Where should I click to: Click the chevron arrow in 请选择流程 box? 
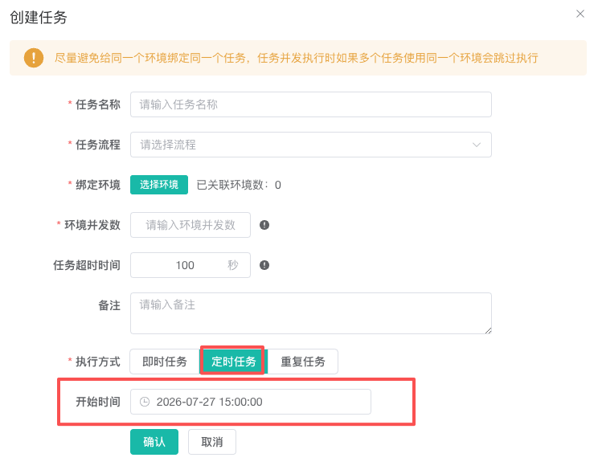477,145
